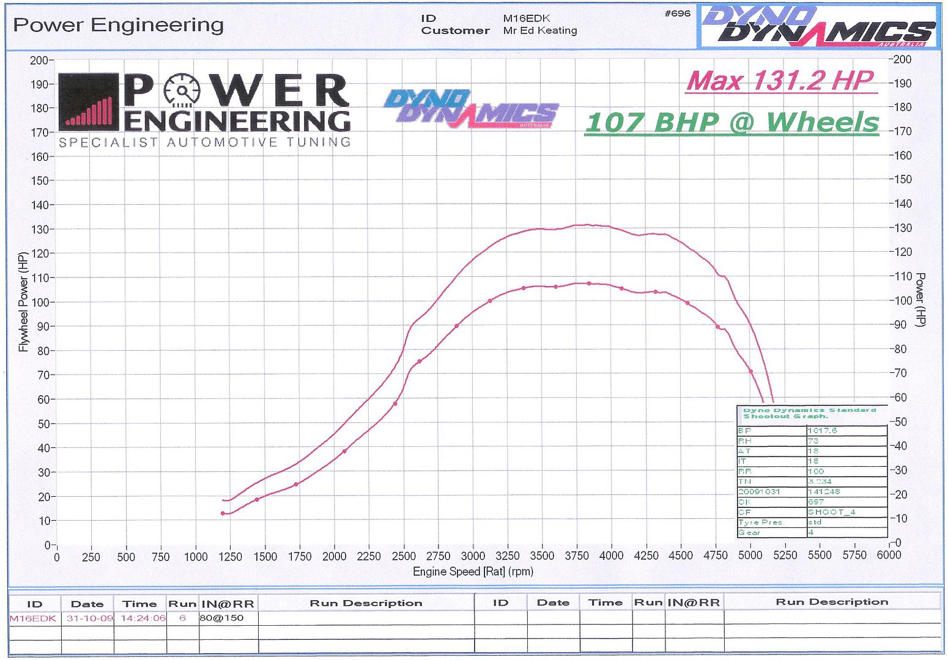Image resolution: width=948 pixels, height=660 pixels.
Task: Click the '6000' rpm tick label
Action: (889, 555)
